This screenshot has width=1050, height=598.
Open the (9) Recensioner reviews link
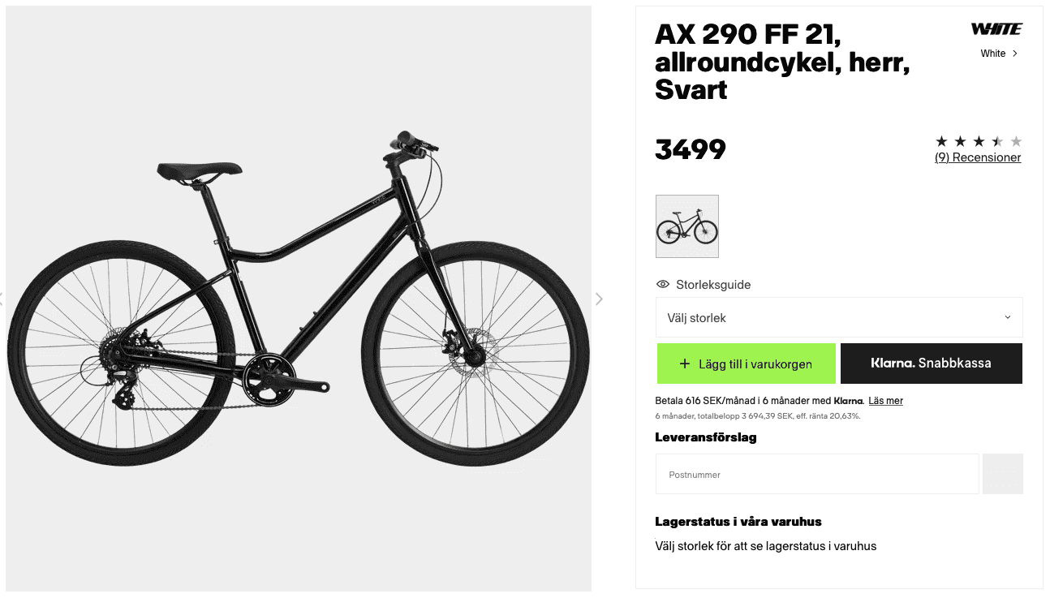coord(978,157)
